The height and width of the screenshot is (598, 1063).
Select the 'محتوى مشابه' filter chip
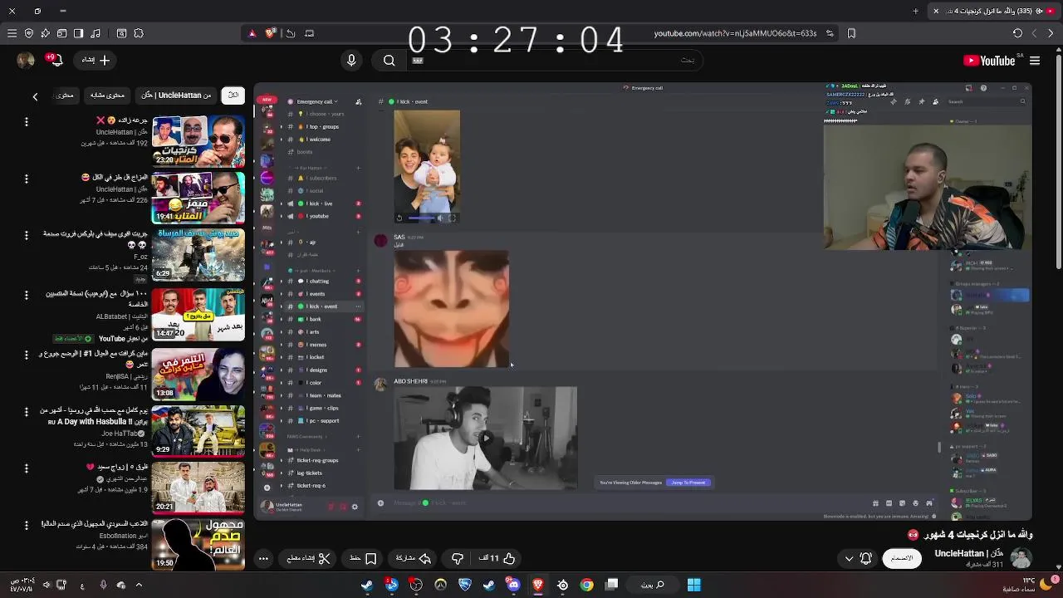[107, 96]
